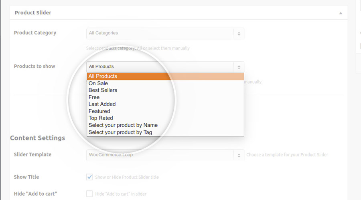Select Featured from the product list
361x200 pixels.
click(99, 111)
